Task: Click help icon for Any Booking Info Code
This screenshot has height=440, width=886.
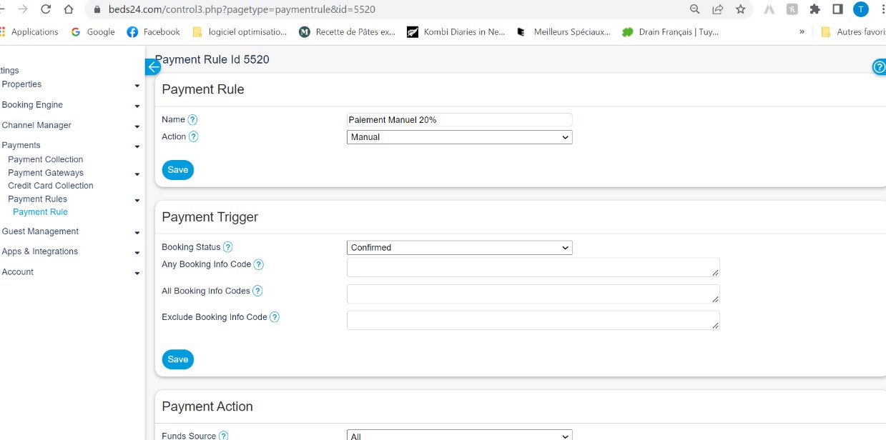Action: click(x=259, y=264)
